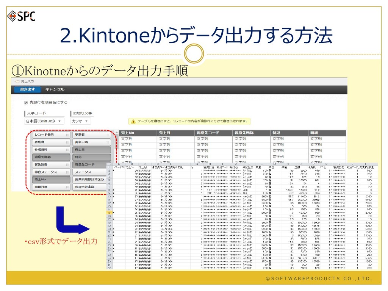Click the yellow warning triangle icon
Viewport: 388px width, 291px height.
pos(133,121)
